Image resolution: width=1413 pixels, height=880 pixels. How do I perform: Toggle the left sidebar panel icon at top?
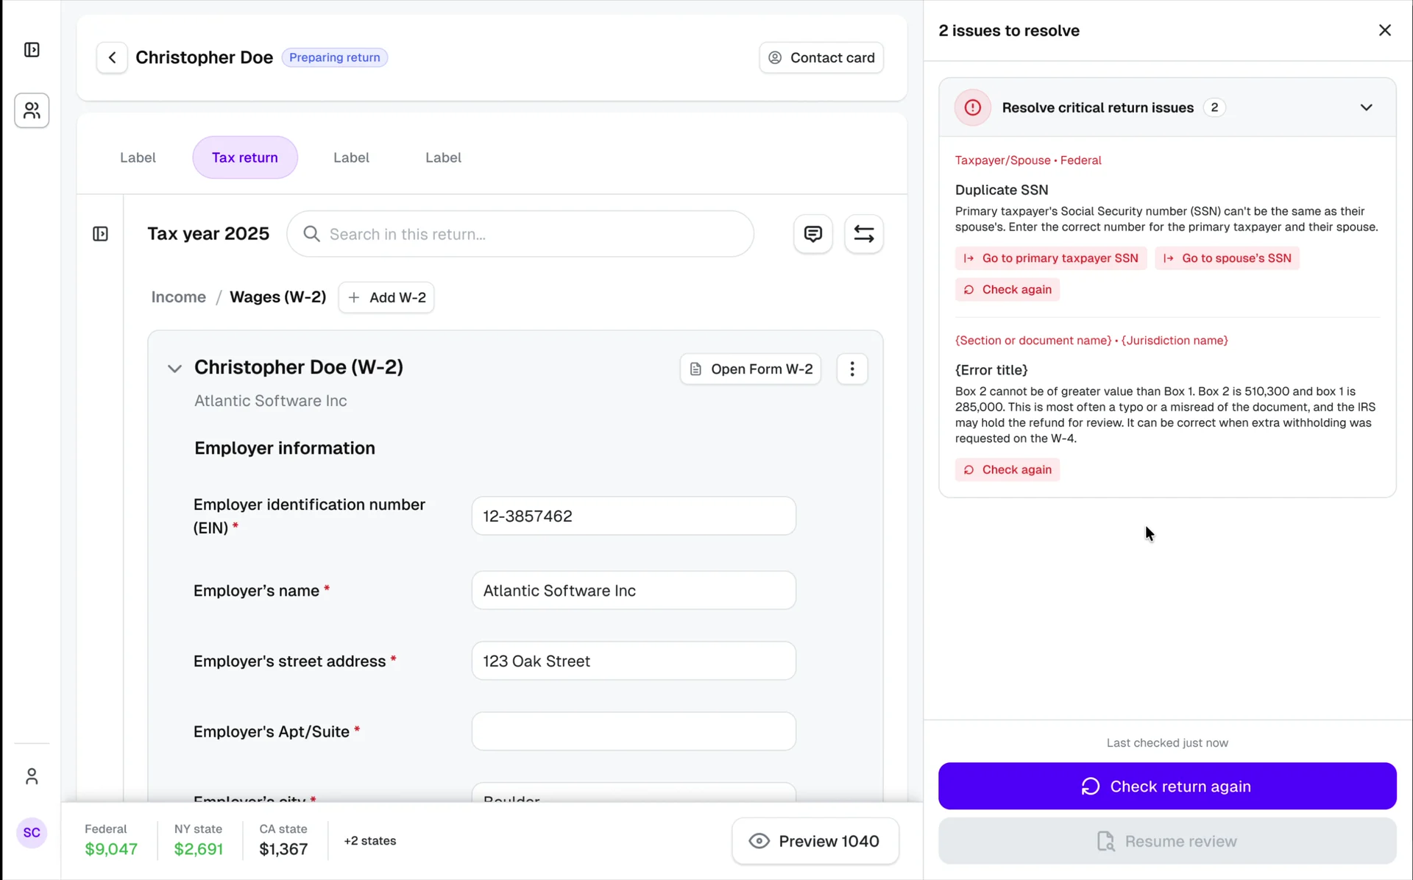pyautogui.click(x=32, y=50)
